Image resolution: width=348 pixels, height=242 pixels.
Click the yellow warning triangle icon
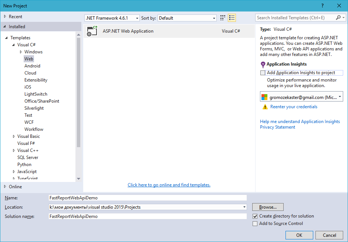tap(265, 107)
